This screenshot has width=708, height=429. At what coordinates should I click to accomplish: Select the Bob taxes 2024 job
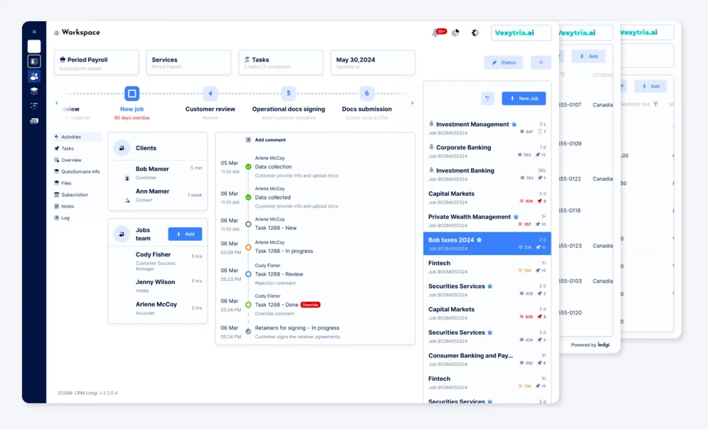coord(487,243)
